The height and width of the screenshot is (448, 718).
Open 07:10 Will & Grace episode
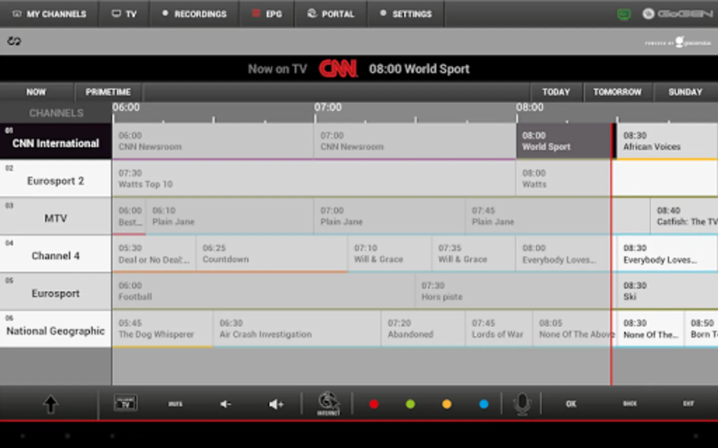(x=389, y=254)
